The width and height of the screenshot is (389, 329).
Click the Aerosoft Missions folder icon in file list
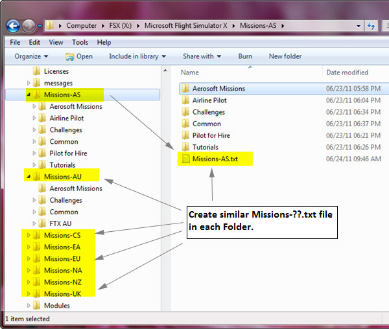[185, 89]
